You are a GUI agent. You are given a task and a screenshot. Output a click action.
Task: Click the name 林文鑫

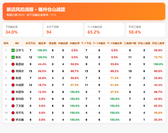[x=20, y=120]
